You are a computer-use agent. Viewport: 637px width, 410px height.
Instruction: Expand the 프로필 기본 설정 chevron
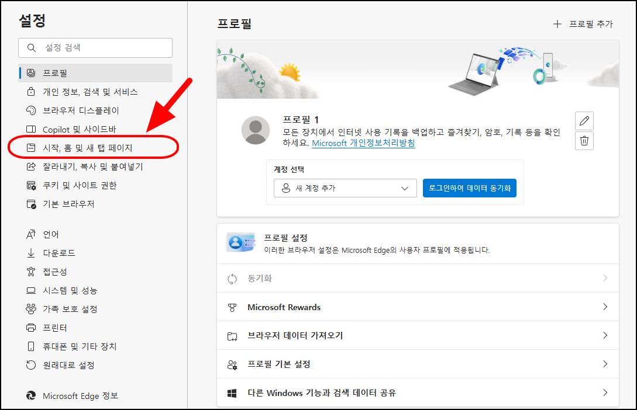pos(605,364)
